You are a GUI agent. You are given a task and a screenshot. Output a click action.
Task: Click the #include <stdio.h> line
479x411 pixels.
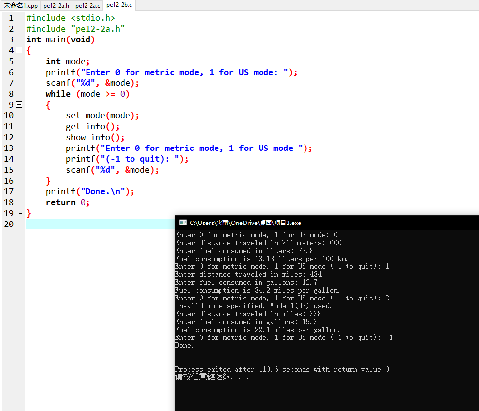(x=71, y=18)
